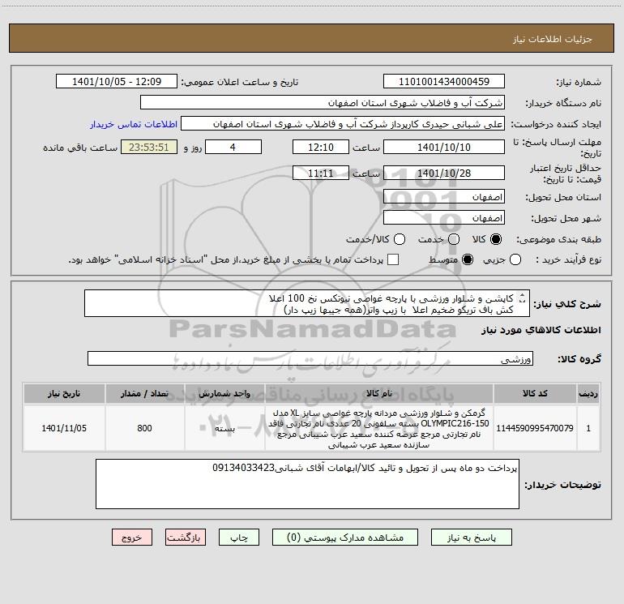This screenshot has height=604, width=624.
Task: Select the کالا radio button
Action: pos(496,239)
